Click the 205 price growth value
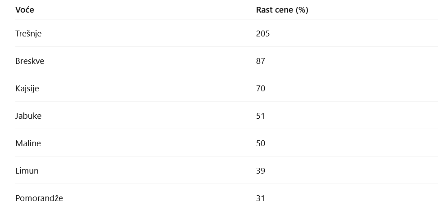The height and width of the screenshot is (215, 438). pos(263,33)
